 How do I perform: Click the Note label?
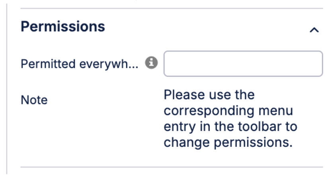coord(34,100)
